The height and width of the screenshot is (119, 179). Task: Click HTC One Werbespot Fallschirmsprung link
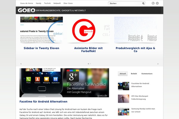140,98
